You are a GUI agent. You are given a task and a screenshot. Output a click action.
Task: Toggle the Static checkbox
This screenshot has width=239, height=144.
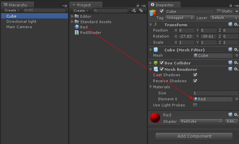[219, 11]
